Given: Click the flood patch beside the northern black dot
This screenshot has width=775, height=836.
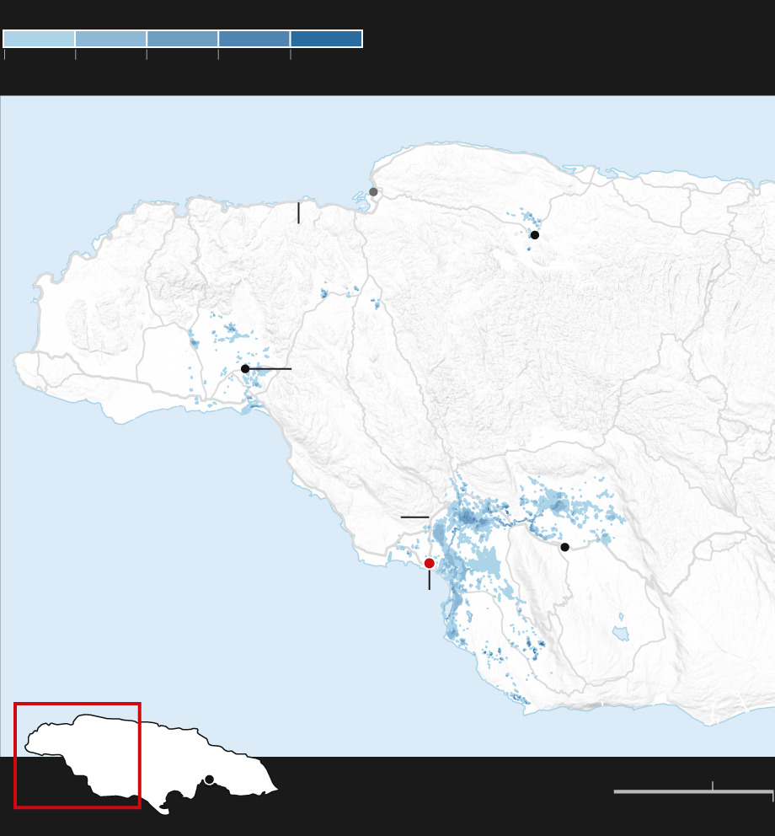Looking at the screenshot, I should pos(529,217).
